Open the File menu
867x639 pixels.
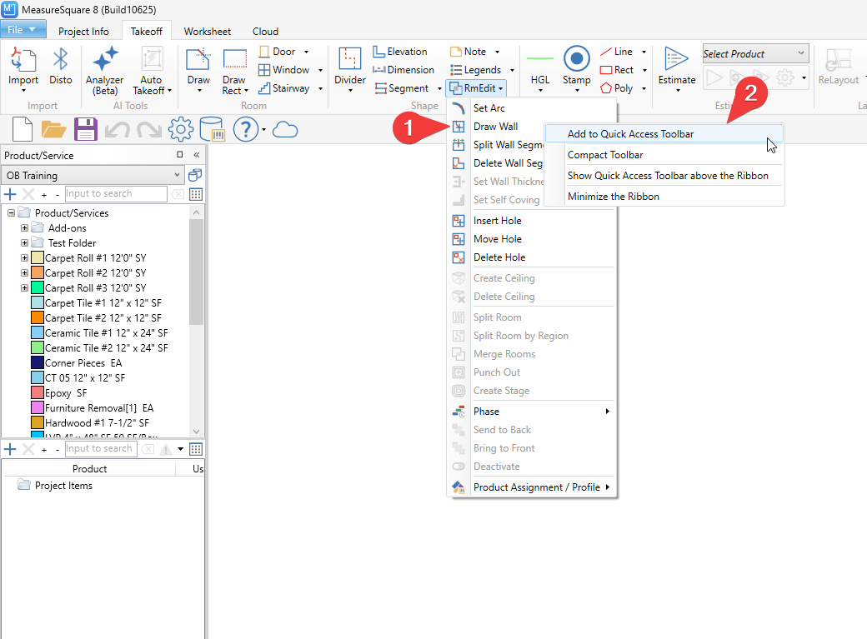[23, 30]
